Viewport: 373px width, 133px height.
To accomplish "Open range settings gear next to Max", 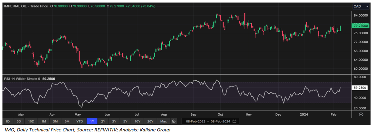I will click(x=174, y=121).
